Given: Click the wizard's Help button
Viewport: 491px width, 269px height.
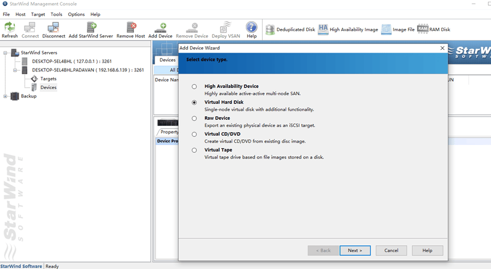Looking at the screenshot, I should coord(427,250).
